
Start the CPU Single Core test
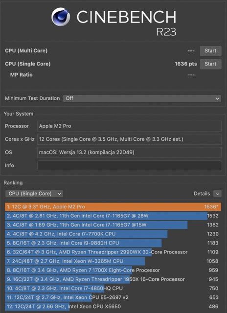(210, 64)
